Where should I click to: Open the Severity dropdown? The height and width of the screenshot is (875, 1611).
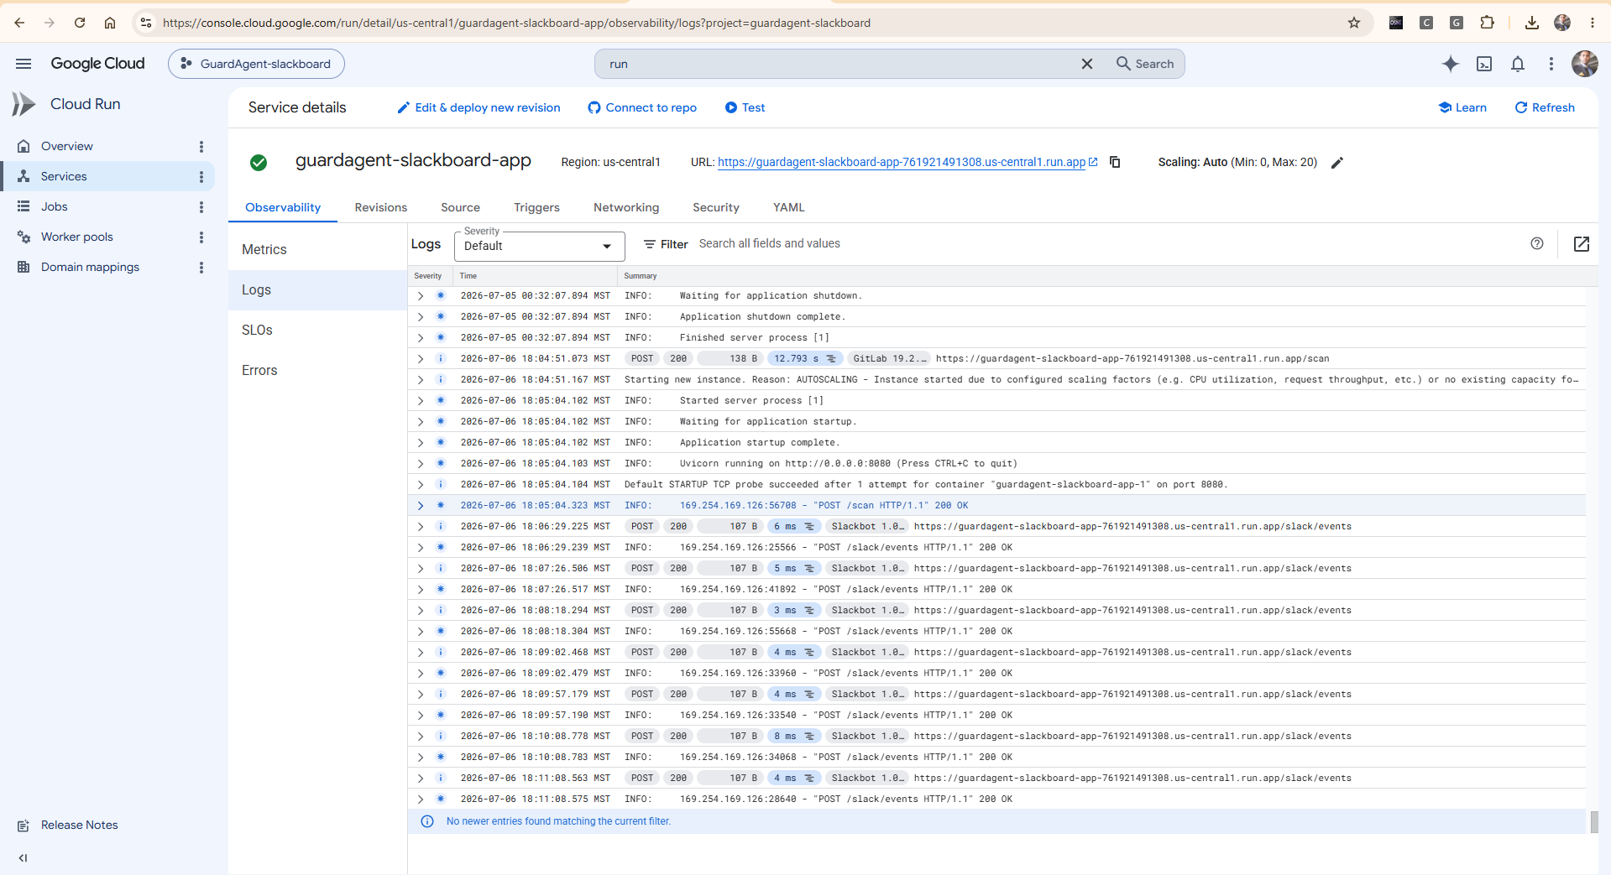[x=540, y=246]
